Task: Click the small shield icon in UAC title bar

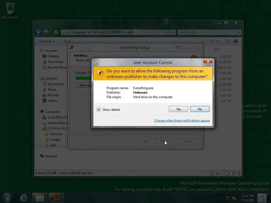Action: click(95, 62)
